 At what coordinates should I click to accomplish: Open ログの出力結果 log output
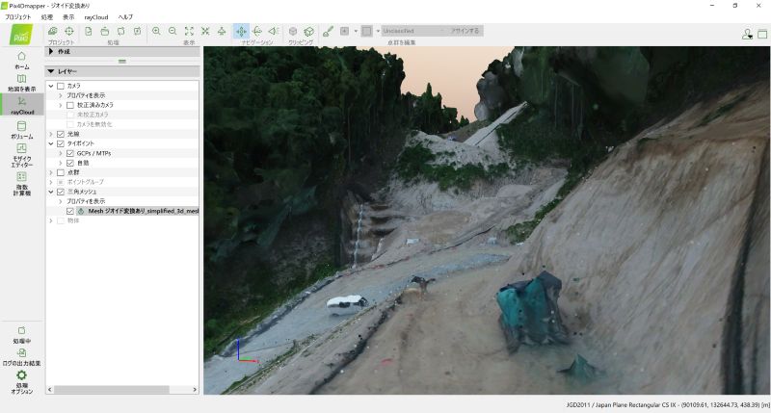21,356
